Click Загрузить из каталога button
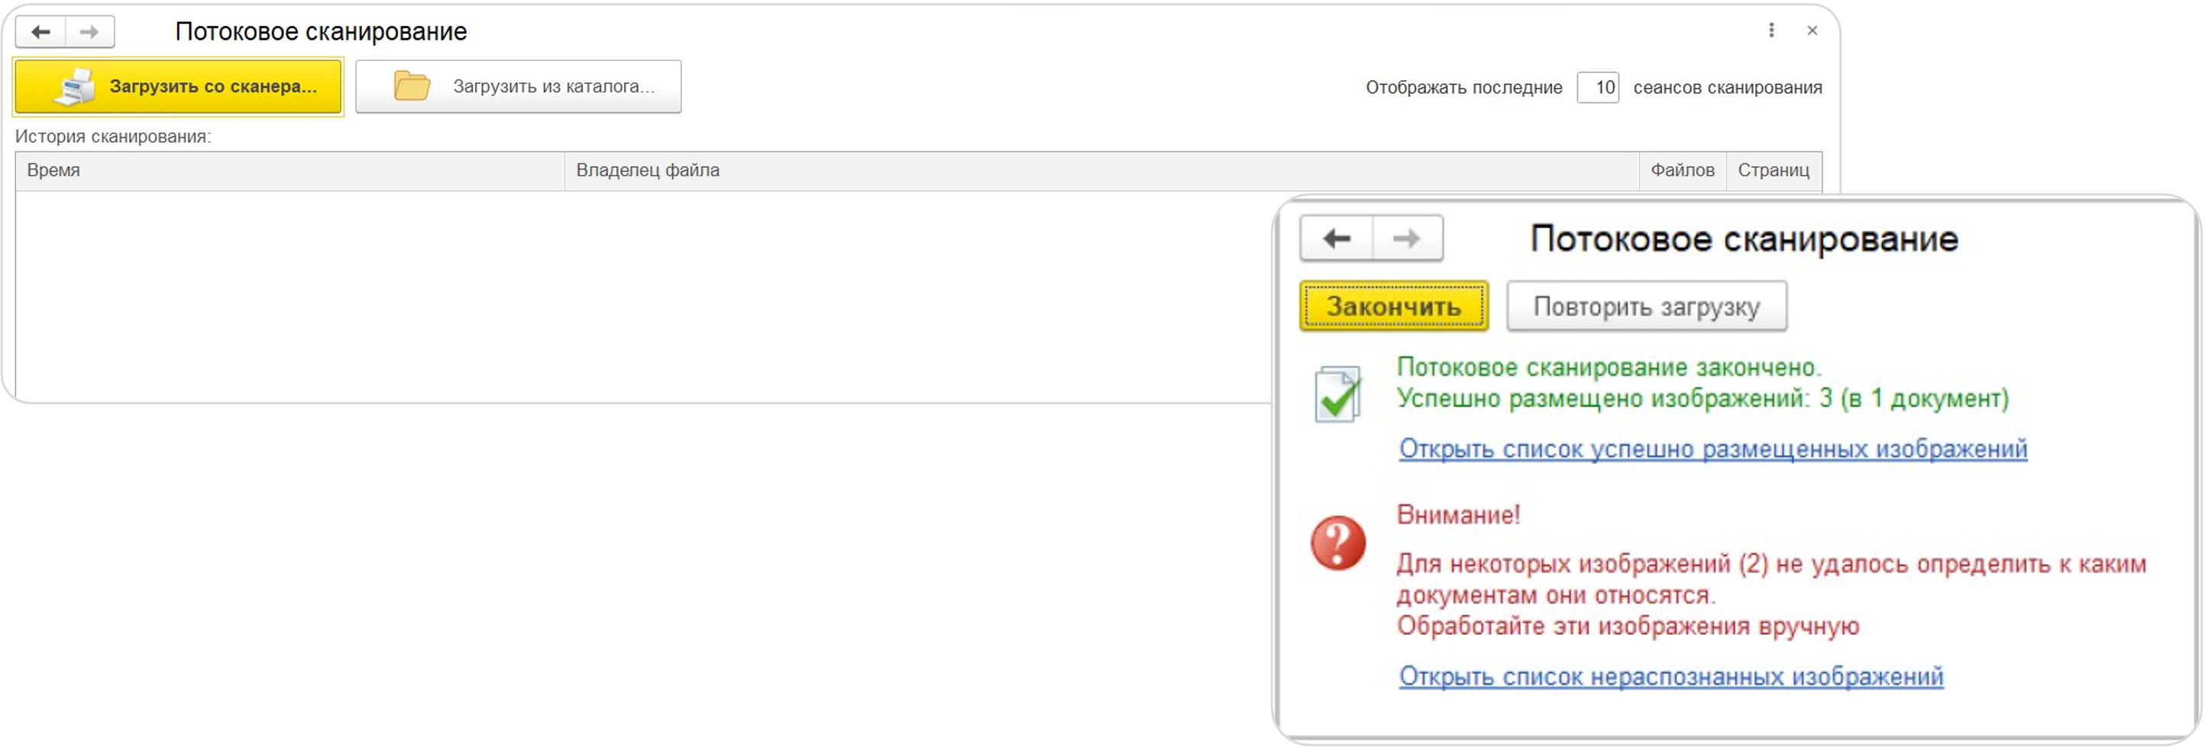Viewport: 2205px width, 748px height. (x=519, y=86)
